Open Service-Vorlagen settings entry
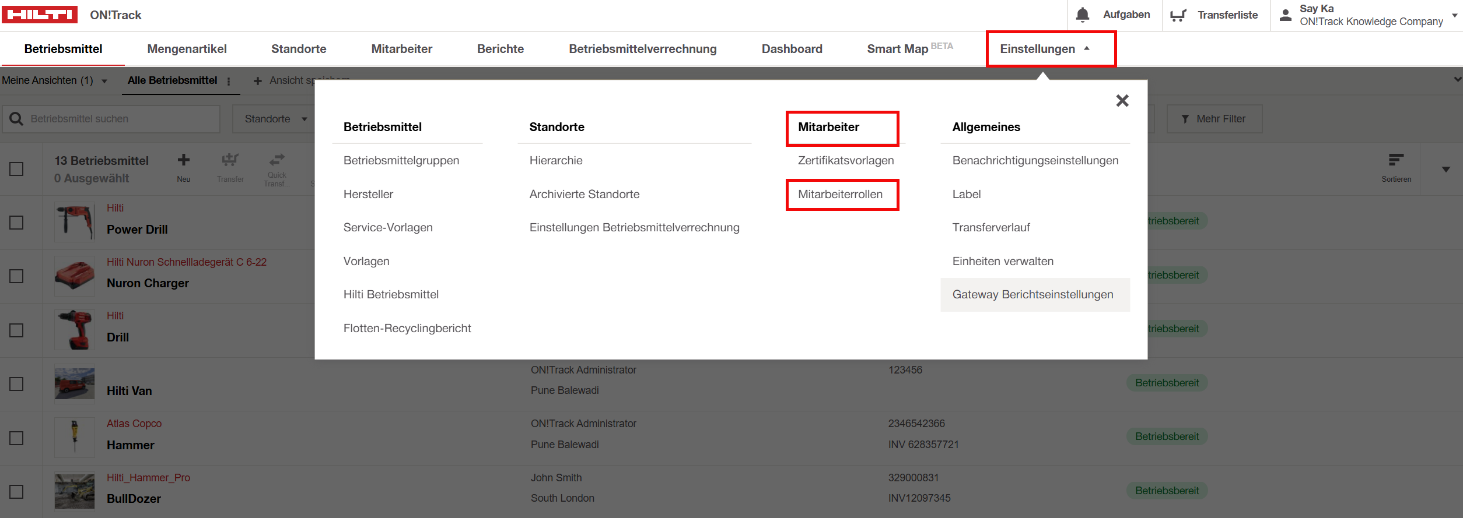This screenshot has height=518, width=1463. click(388, 228)
